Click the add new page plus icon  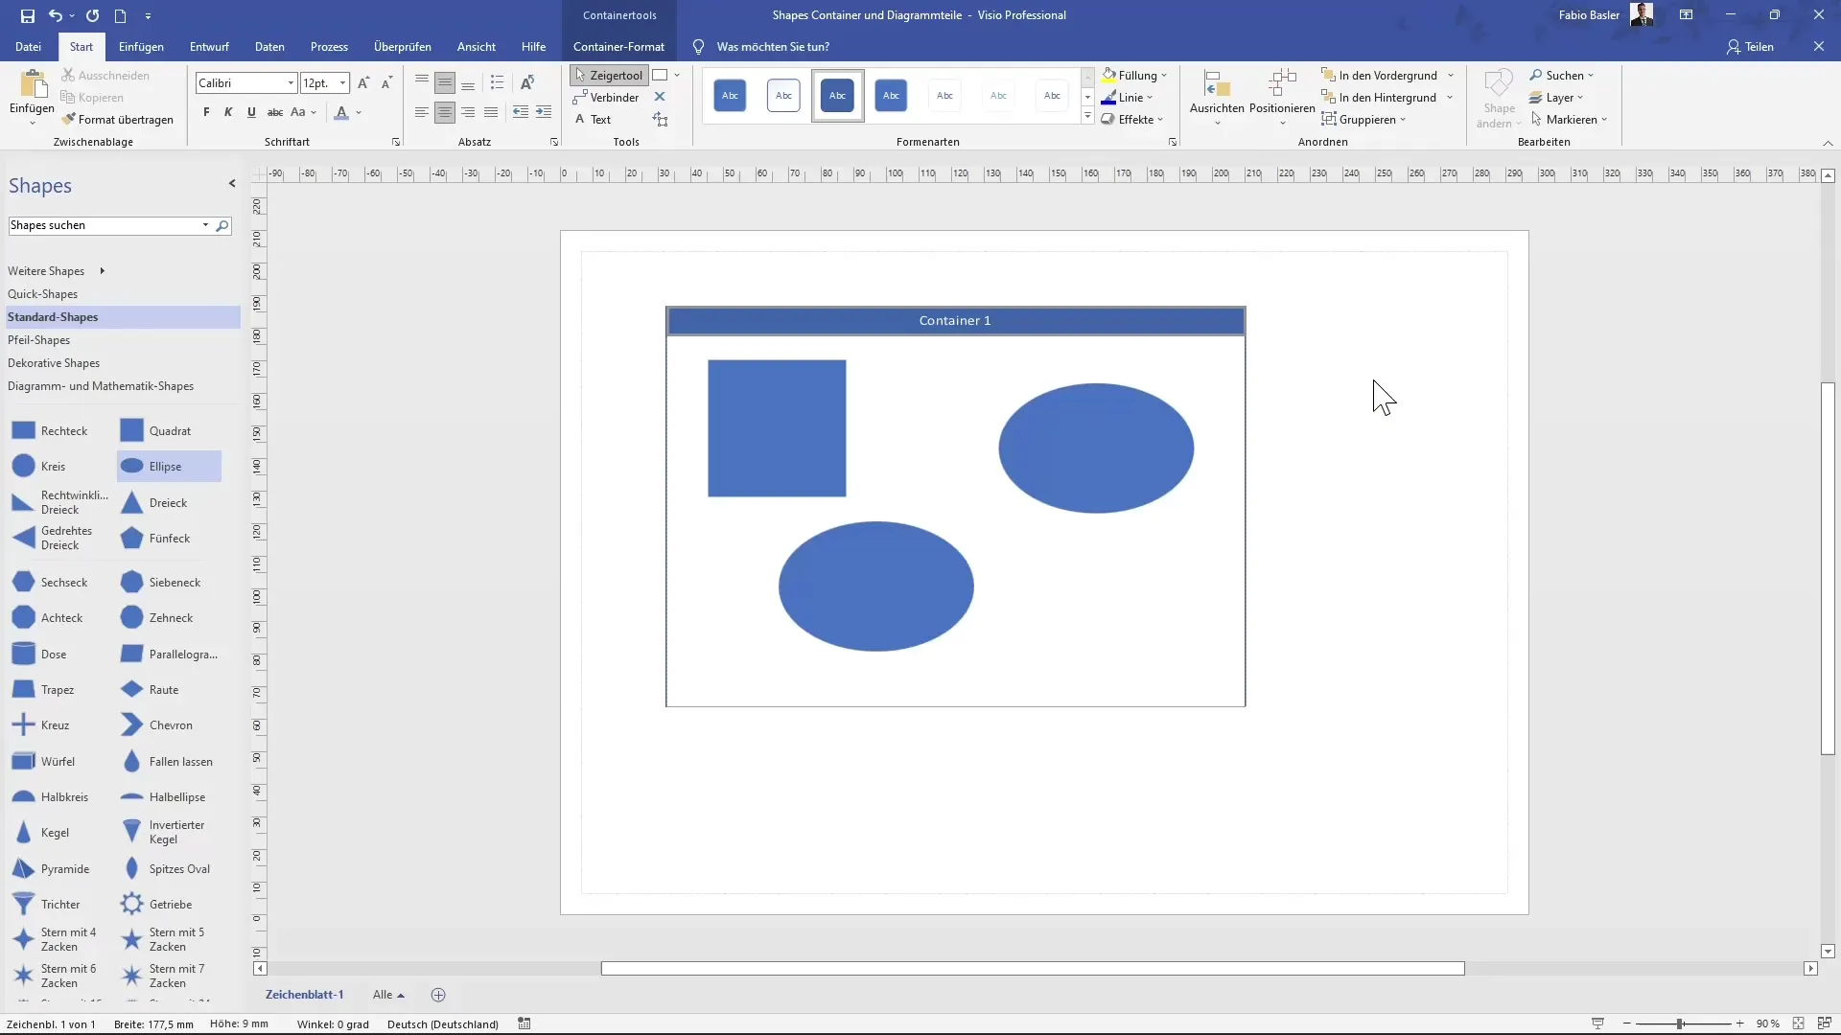pos(438,995)
